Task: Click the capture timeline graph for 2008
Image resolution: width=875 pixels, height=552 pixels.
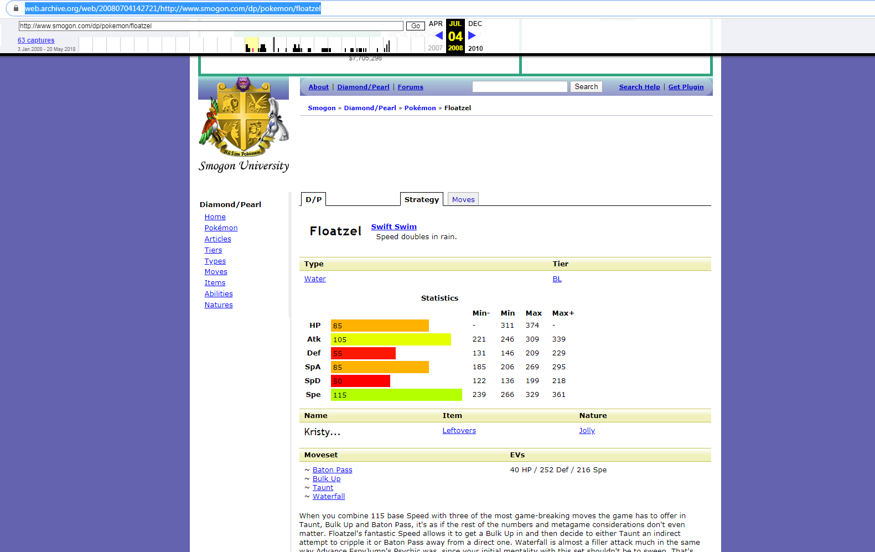Action: 252,45
